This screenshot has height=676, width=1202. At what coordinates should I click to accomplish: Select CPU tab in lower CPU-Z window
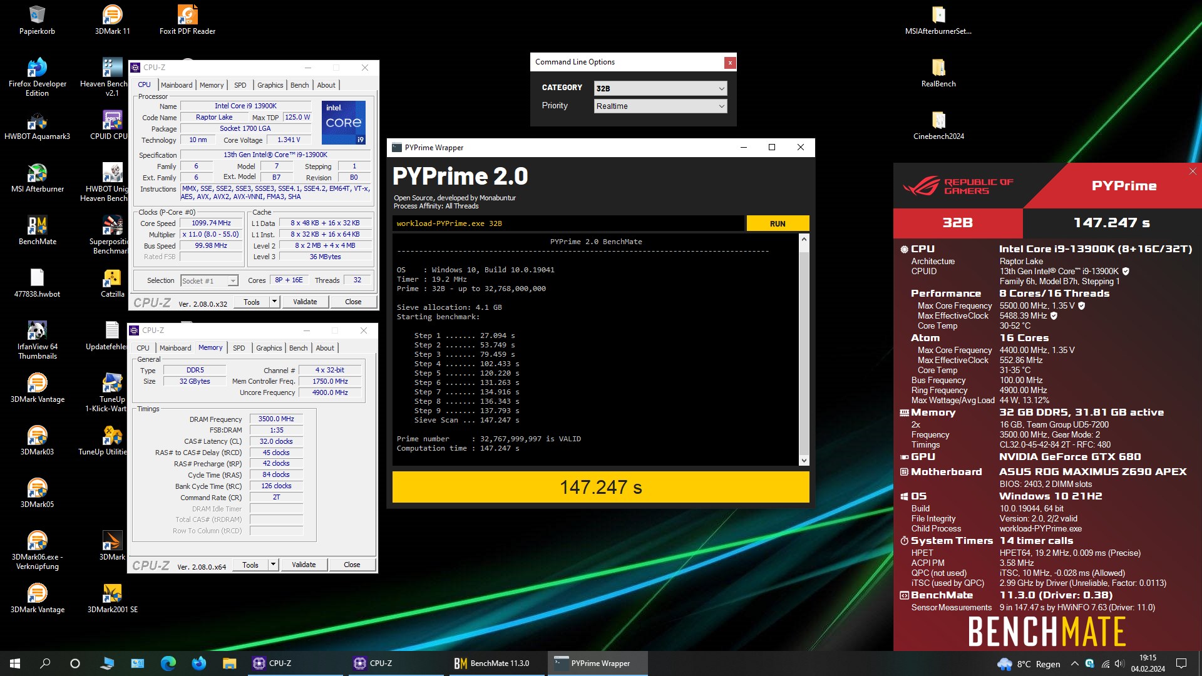tap(143, 348)
